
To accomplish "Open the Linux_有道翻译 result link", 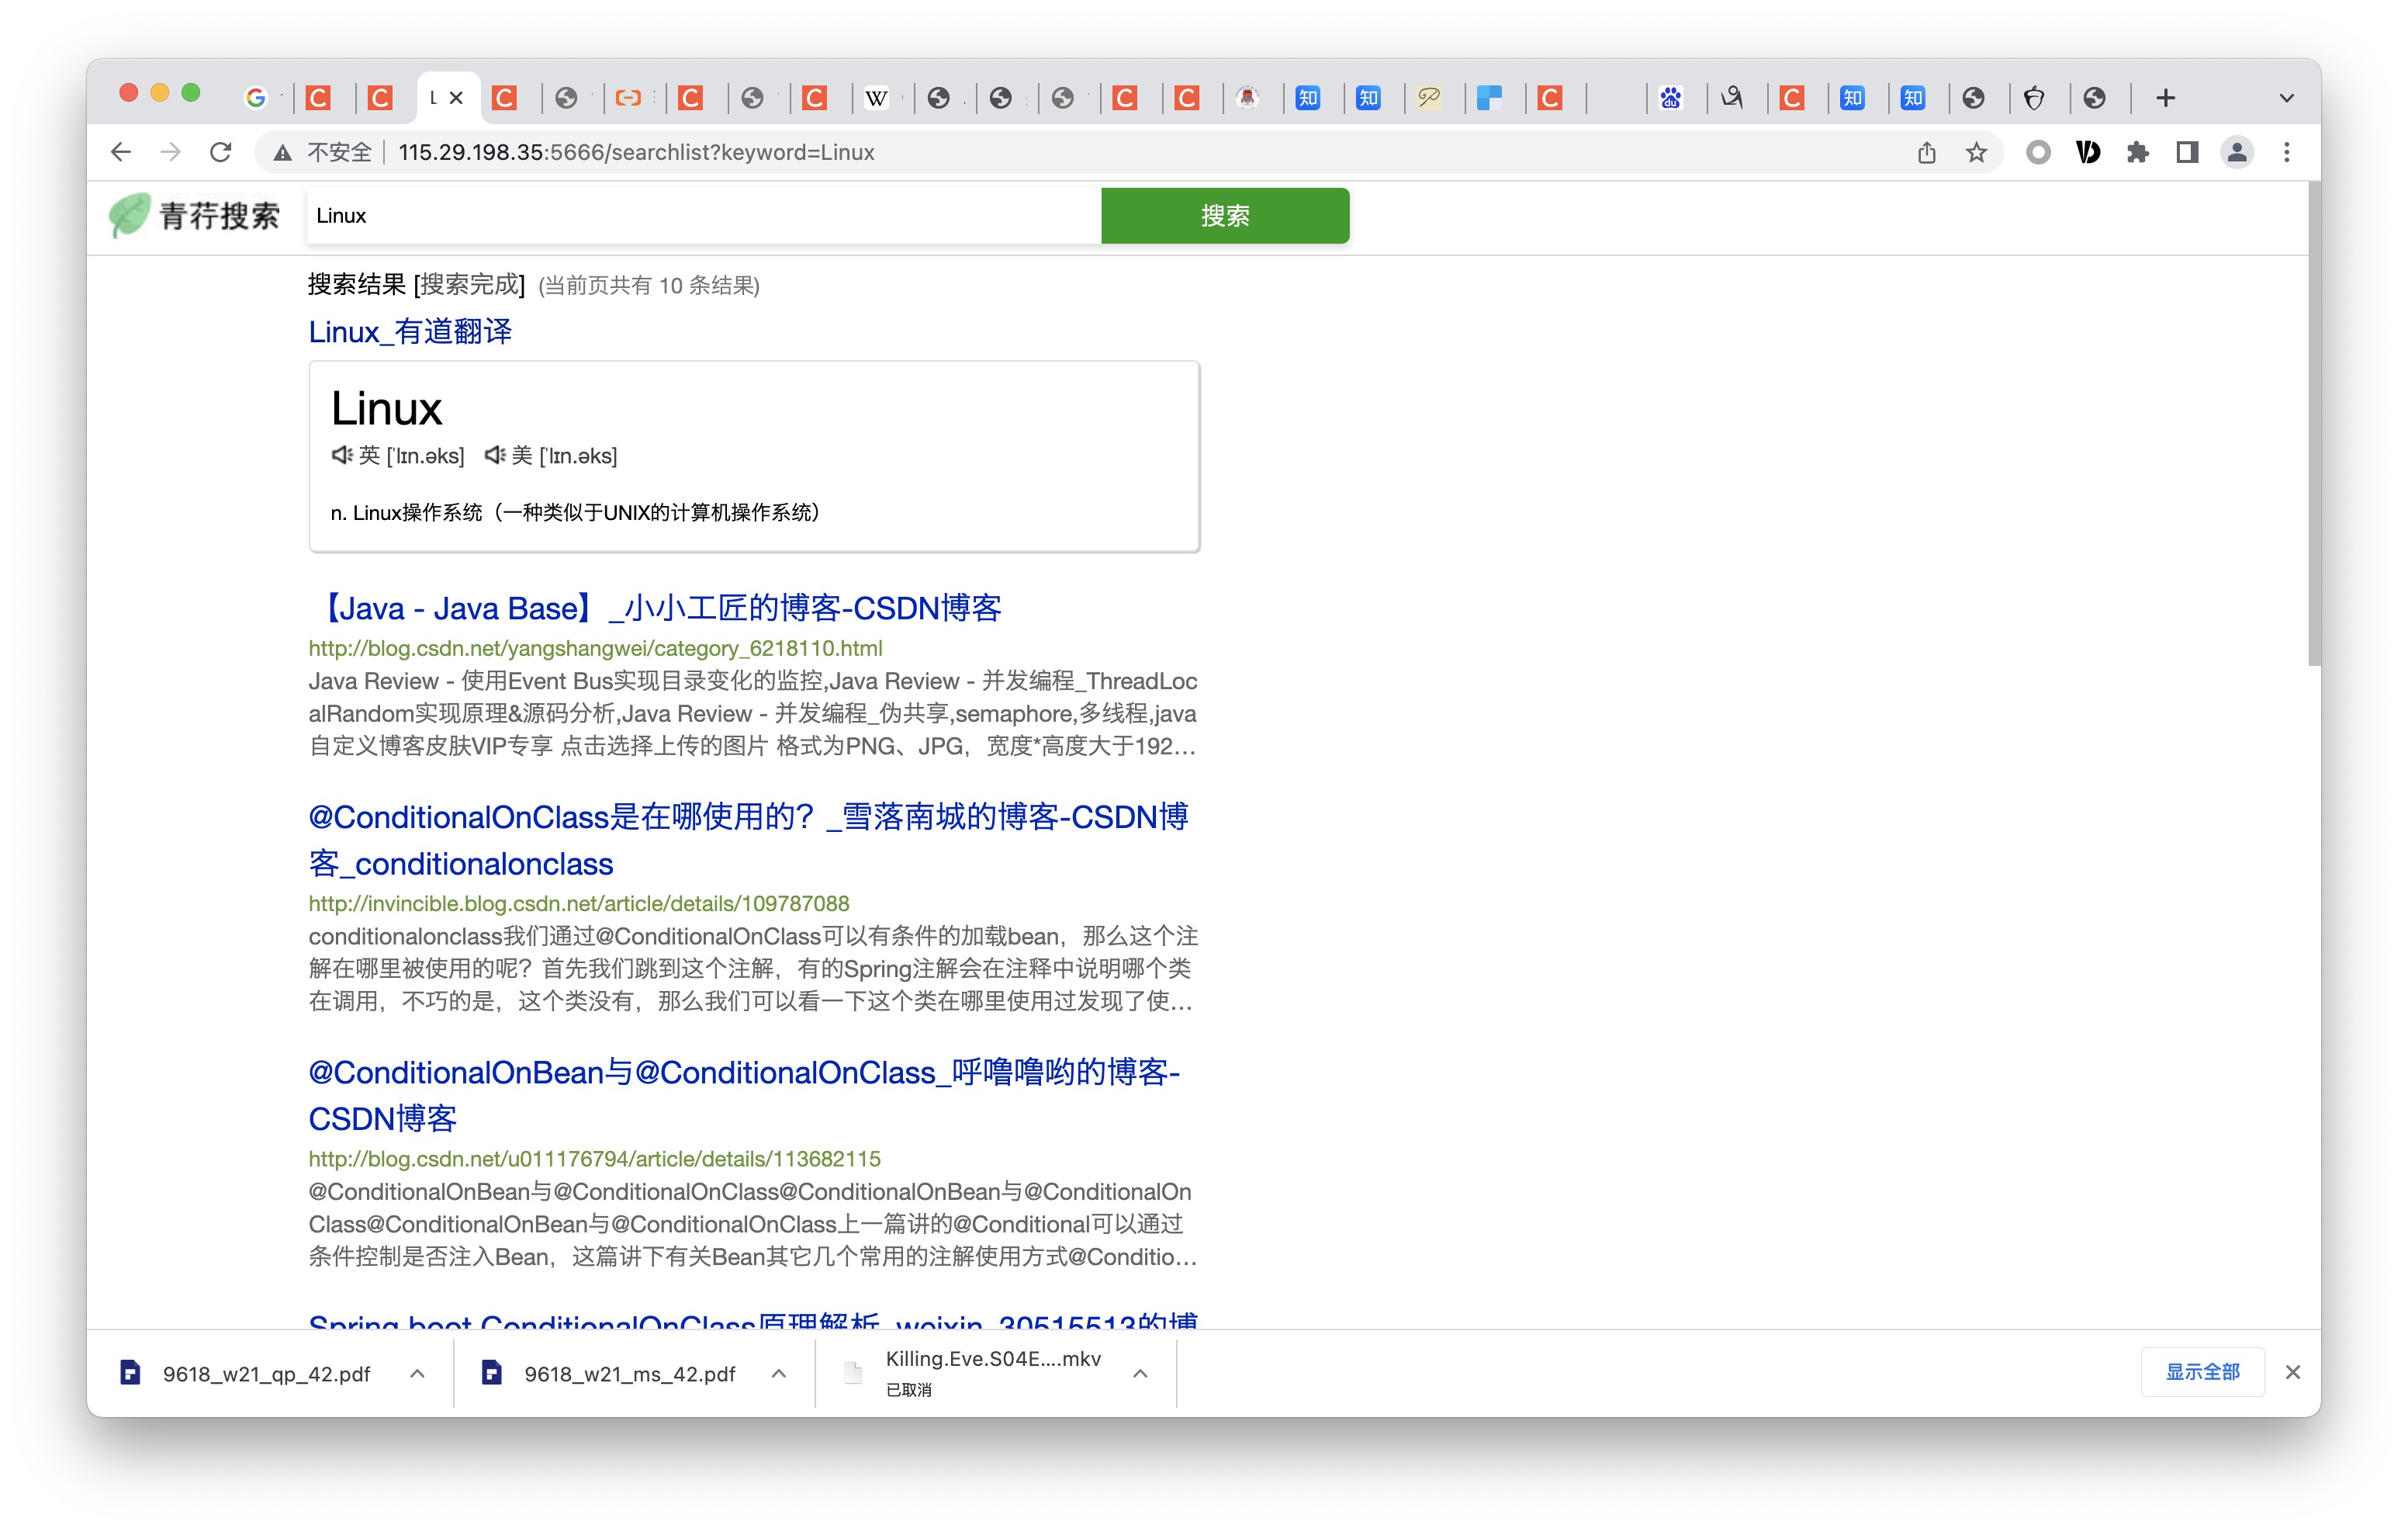I will point(410,331).
